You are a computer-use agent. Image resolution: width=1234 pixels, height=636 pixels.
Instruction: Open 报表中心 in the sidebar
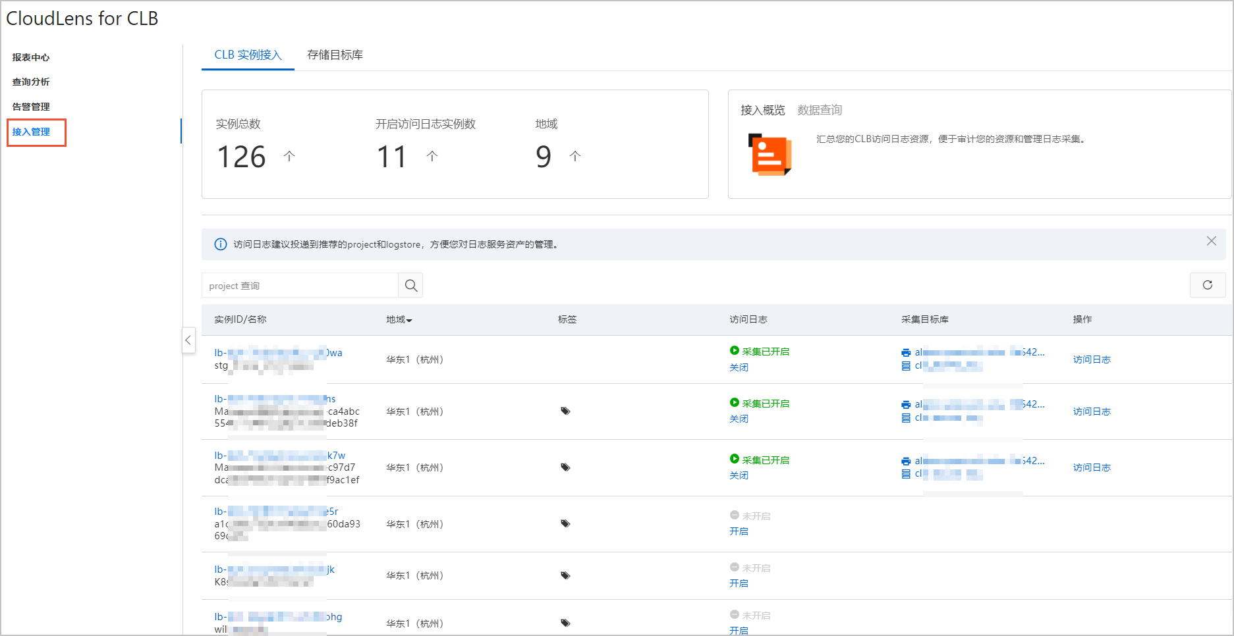(x=31, y=57)
